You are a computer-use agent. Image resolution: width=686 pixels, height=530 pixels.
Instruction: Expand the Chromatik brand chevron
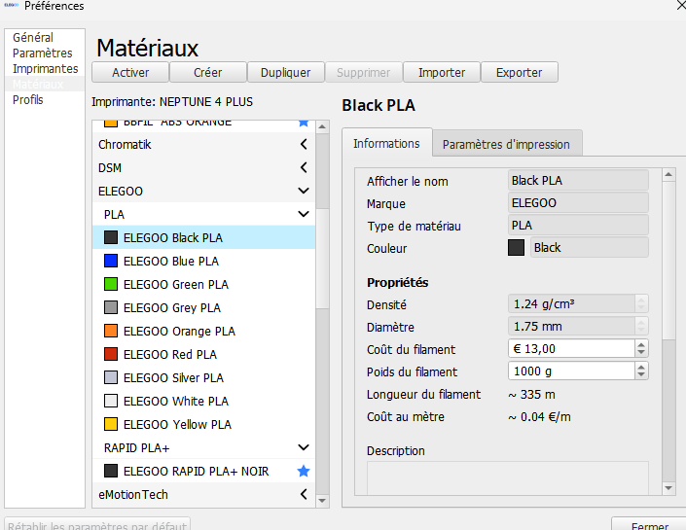[304, 144]
